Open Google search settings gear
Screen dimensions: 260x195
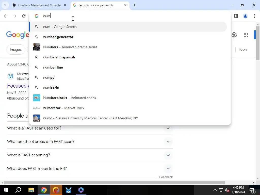234,35
